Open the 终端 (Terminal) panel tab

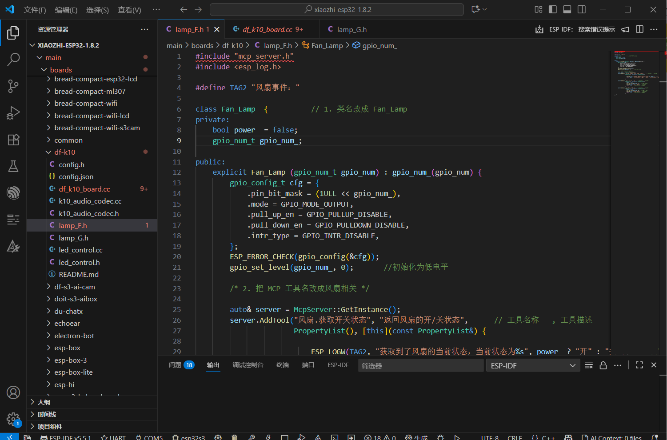click(x=282, y=365)
